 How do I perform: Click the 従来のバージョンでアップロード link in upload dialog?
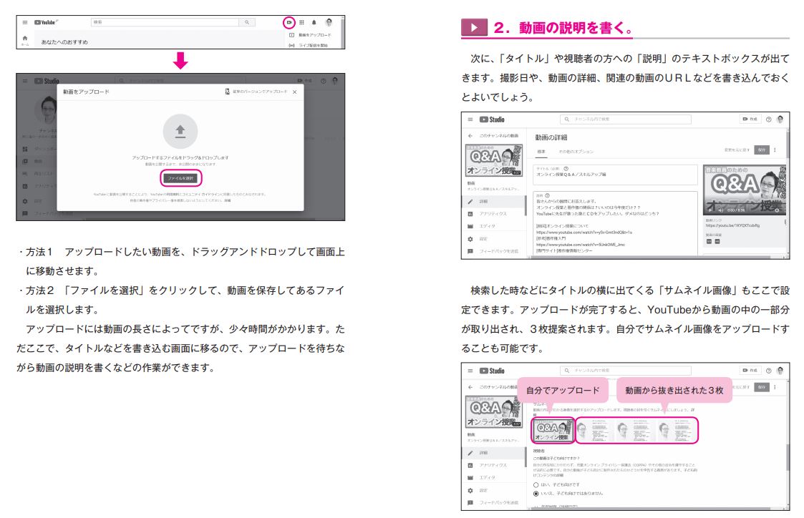point(256,92)
